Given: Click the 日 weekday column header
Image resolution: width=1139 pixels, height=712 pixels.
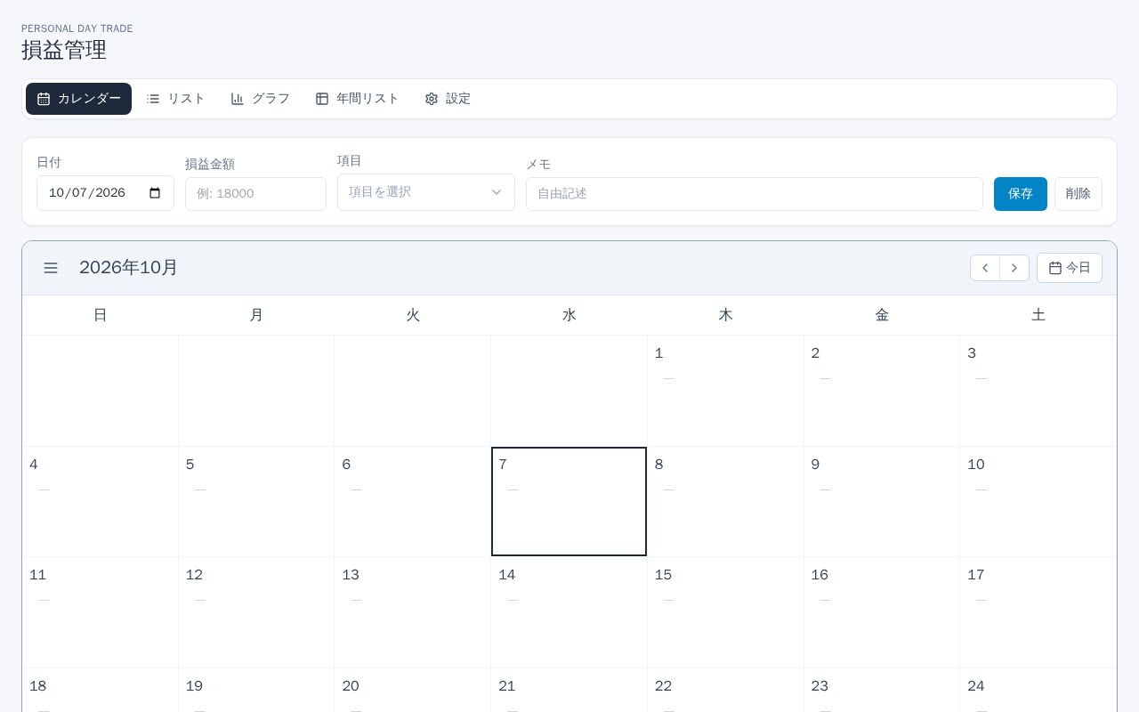Looking at the screenshot, I should point(101,315).
